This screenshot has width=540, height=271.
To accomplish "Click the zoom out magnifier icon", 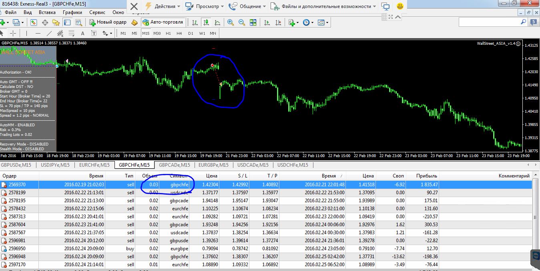I will click(242, 22).
